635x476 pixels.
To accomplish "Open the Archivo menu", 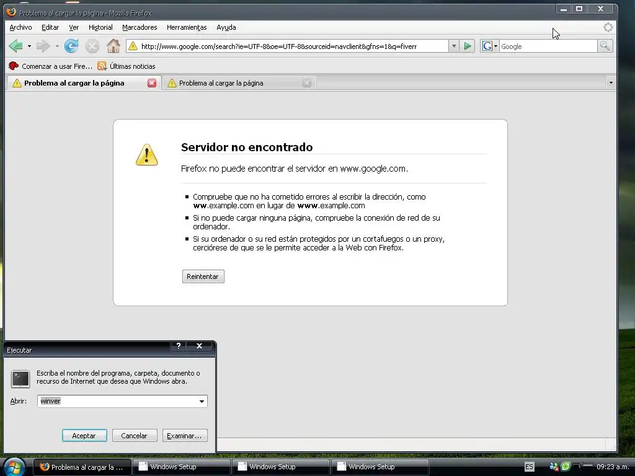I will coord(20,27).
